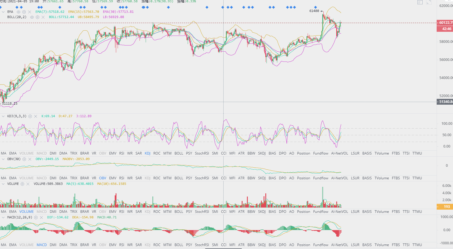
Task: Click the blue diamond marker above 61400 label
Action: pos(316,7)
